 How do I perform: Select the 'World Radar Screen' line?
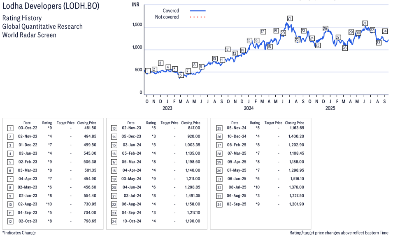pos(29,35)
